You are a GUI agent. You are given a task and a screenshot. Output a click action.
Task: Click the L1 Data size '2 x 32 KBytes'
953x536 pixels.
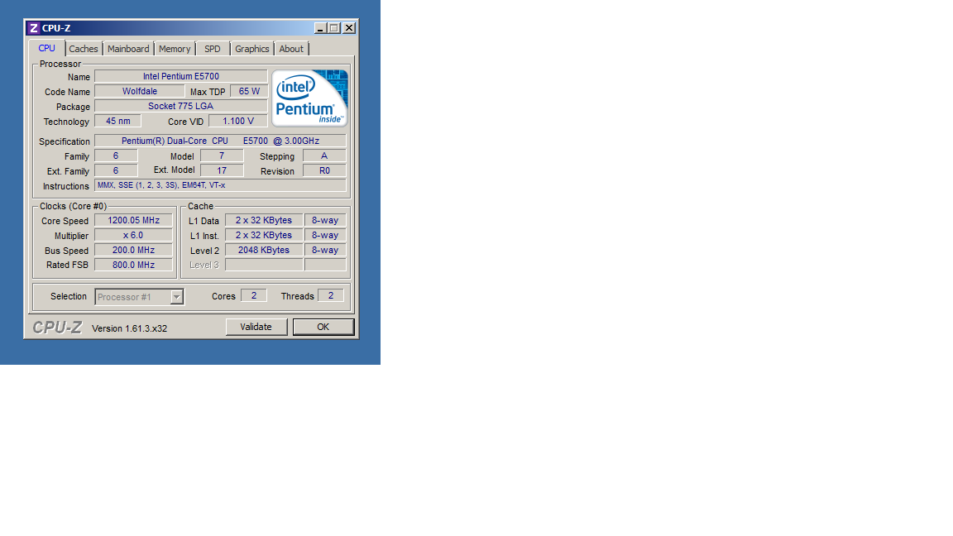click(x=264, y=220)
